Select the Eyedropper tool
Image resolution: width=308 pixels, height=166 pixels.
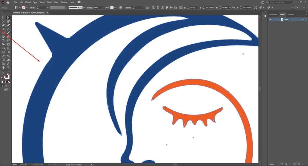click(x=3, y=56)
